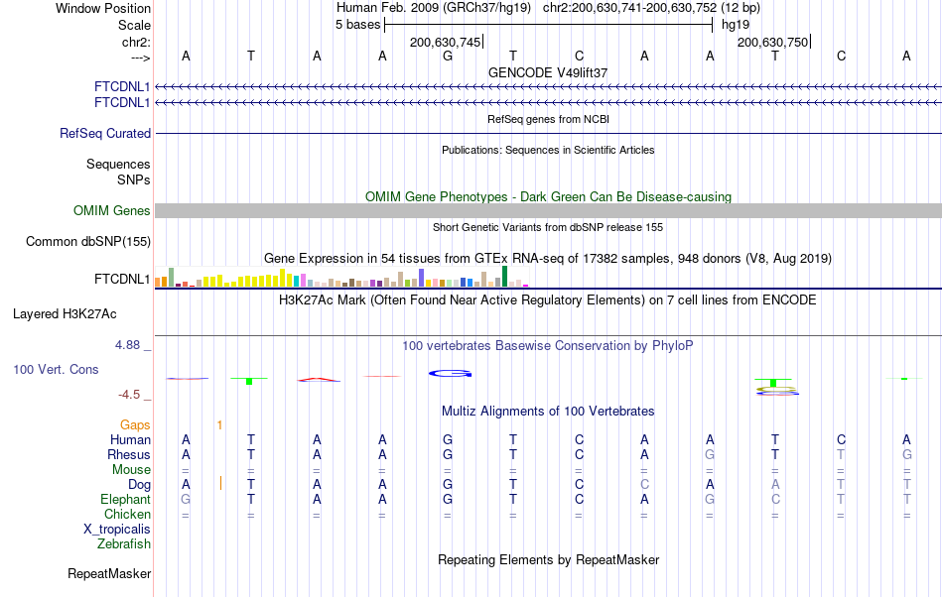Click the chr2:200,630,741-200,630,752 (12 bp) position text
Screen dimensions: 943x597
(x=651, y=8)
